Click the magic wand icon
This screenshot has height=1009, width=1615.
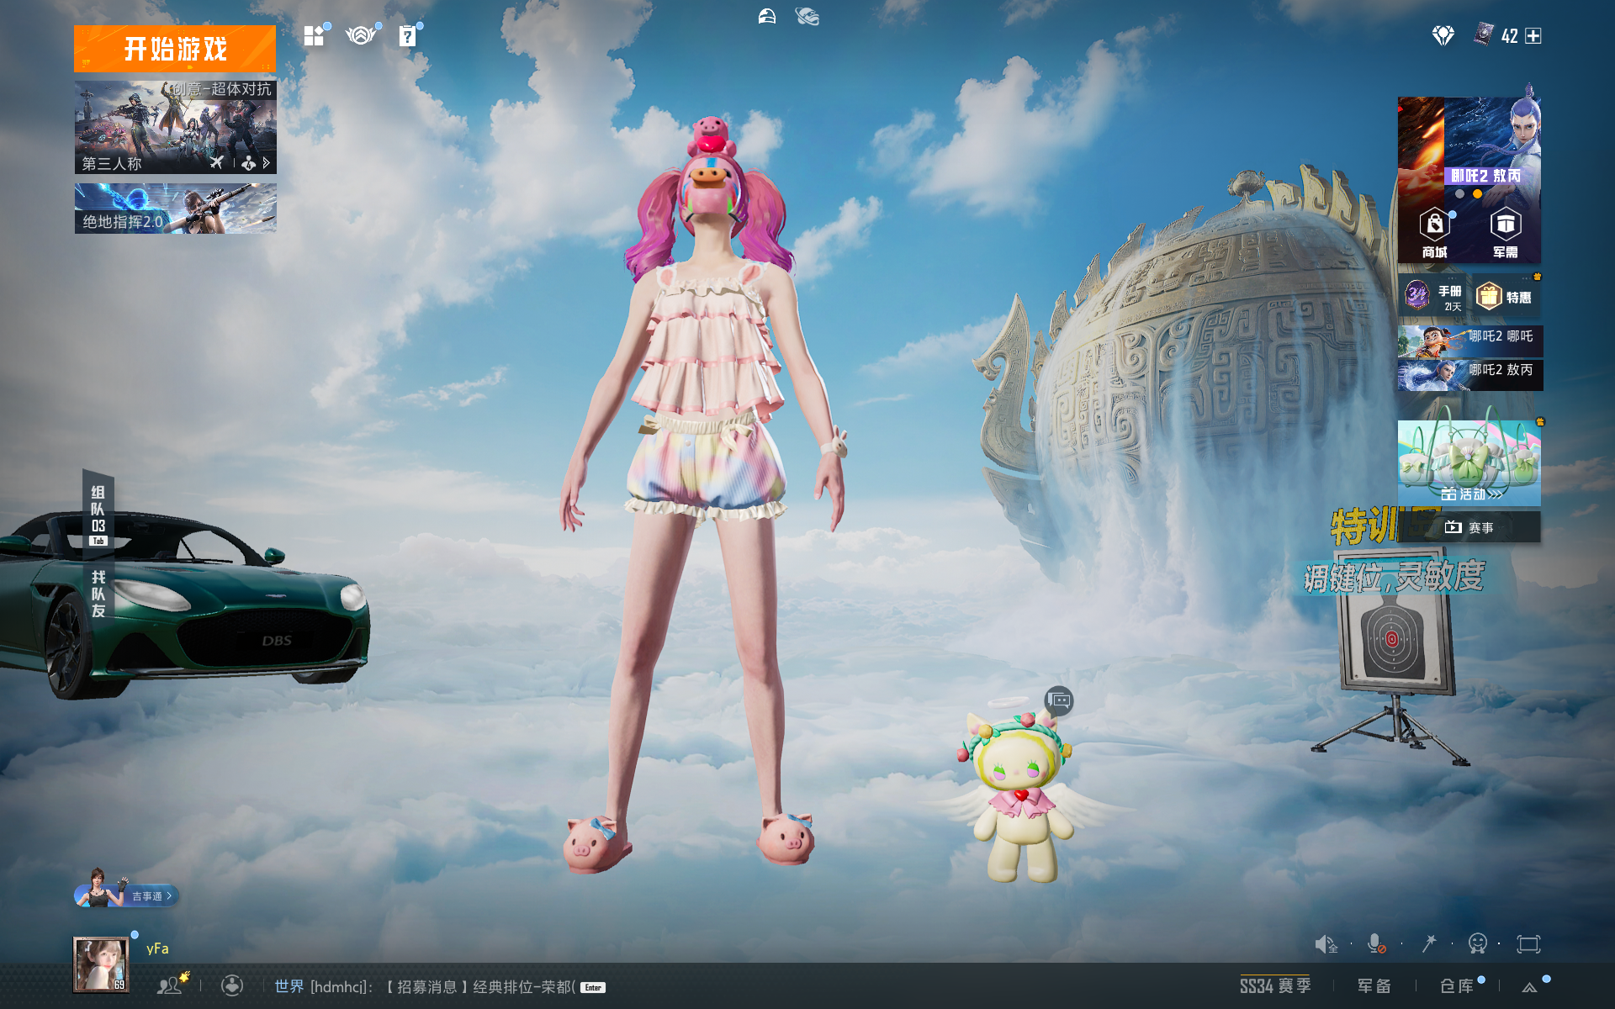coord(1428,943)
